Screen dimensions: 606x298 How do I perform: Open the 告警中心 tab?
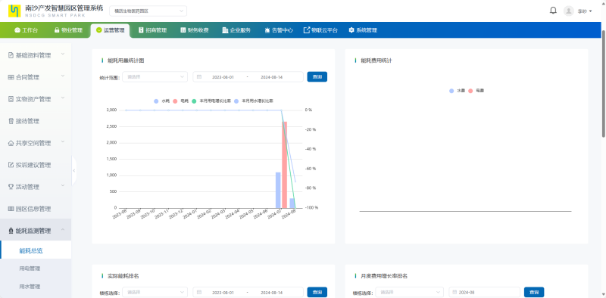coord(278,30)
